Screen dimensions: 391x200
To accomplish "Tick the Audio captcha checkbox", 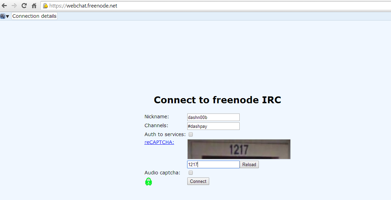I will [x=191, y=173].
